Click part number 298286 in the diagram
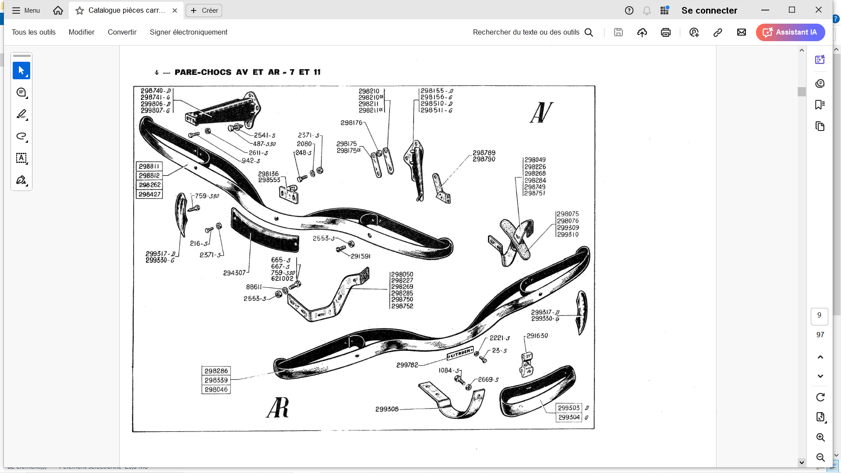This screenshot has height=473, width=841. [x=216, y=371]
